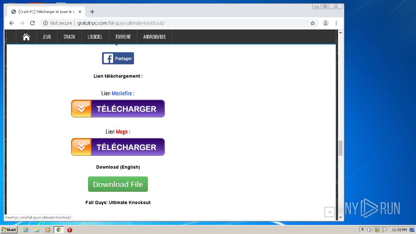Select Chrome icon in taskbar
Screen dimensions: 416x234
point(58,230)
